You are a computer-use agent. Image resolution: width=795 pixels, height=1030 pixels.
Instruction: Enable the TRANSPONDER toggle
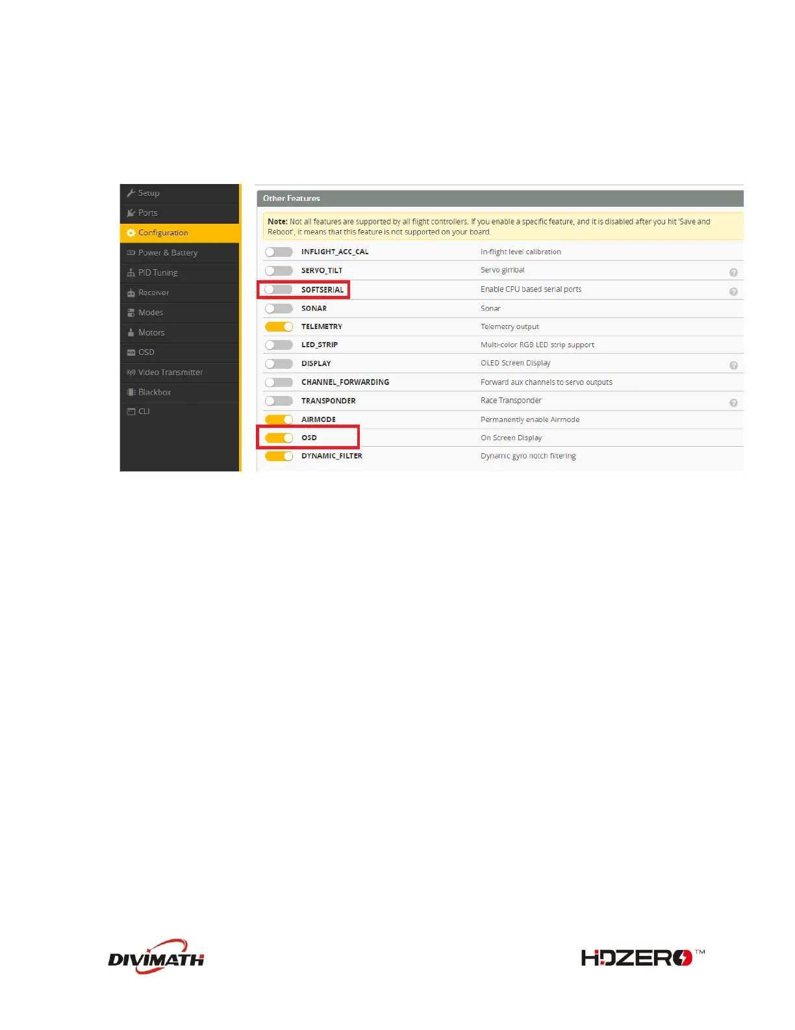279,401
